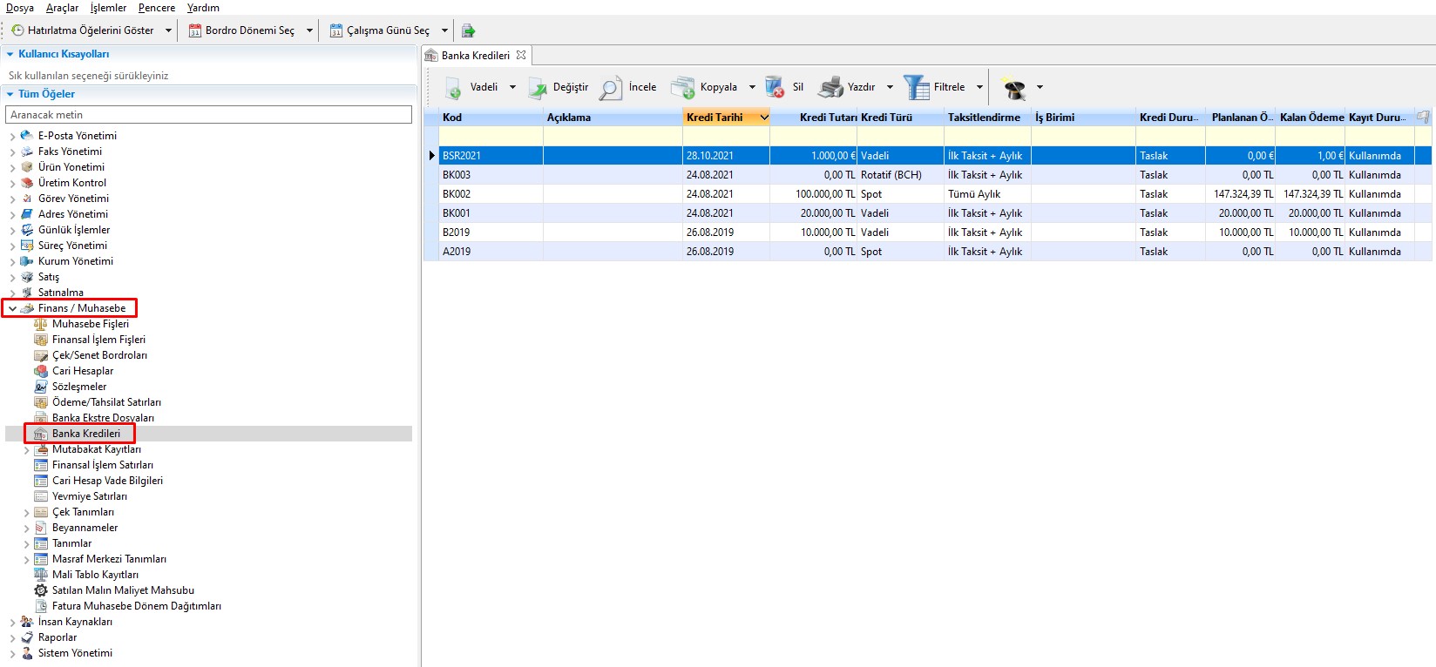This screenshot has width=1436, height=667.
Task: Open Muhasebe Fişleri in the tree
Action: (x=90, y=324)
